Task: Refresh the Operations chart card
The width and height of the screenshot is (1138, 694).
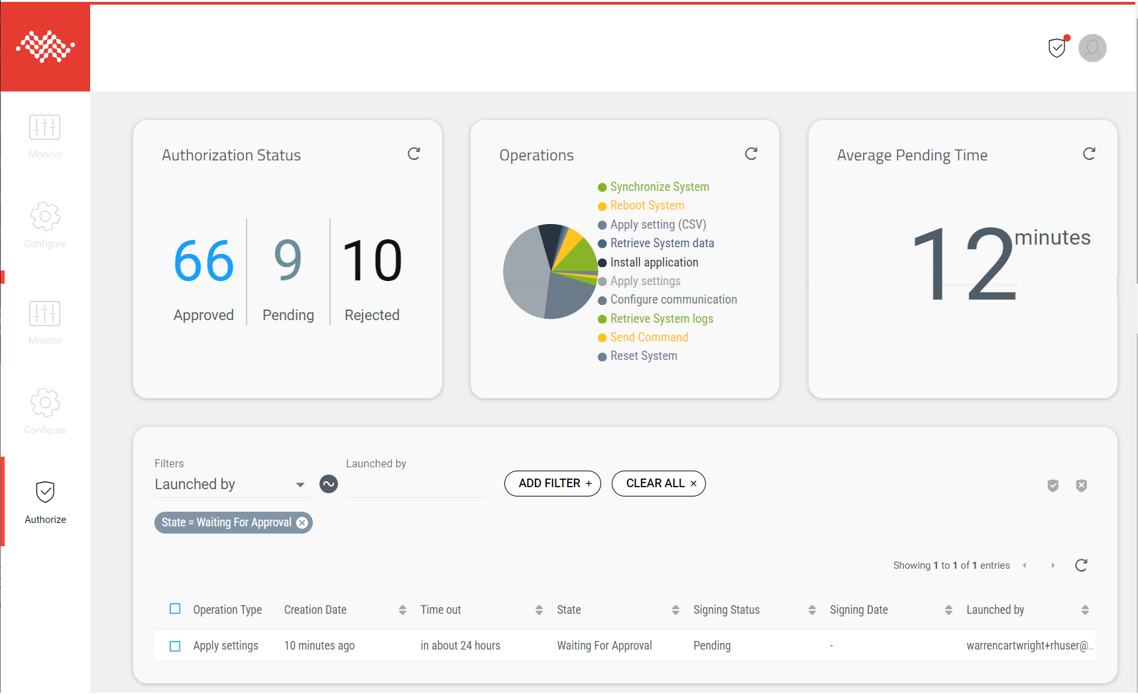Action: (751, 154)
